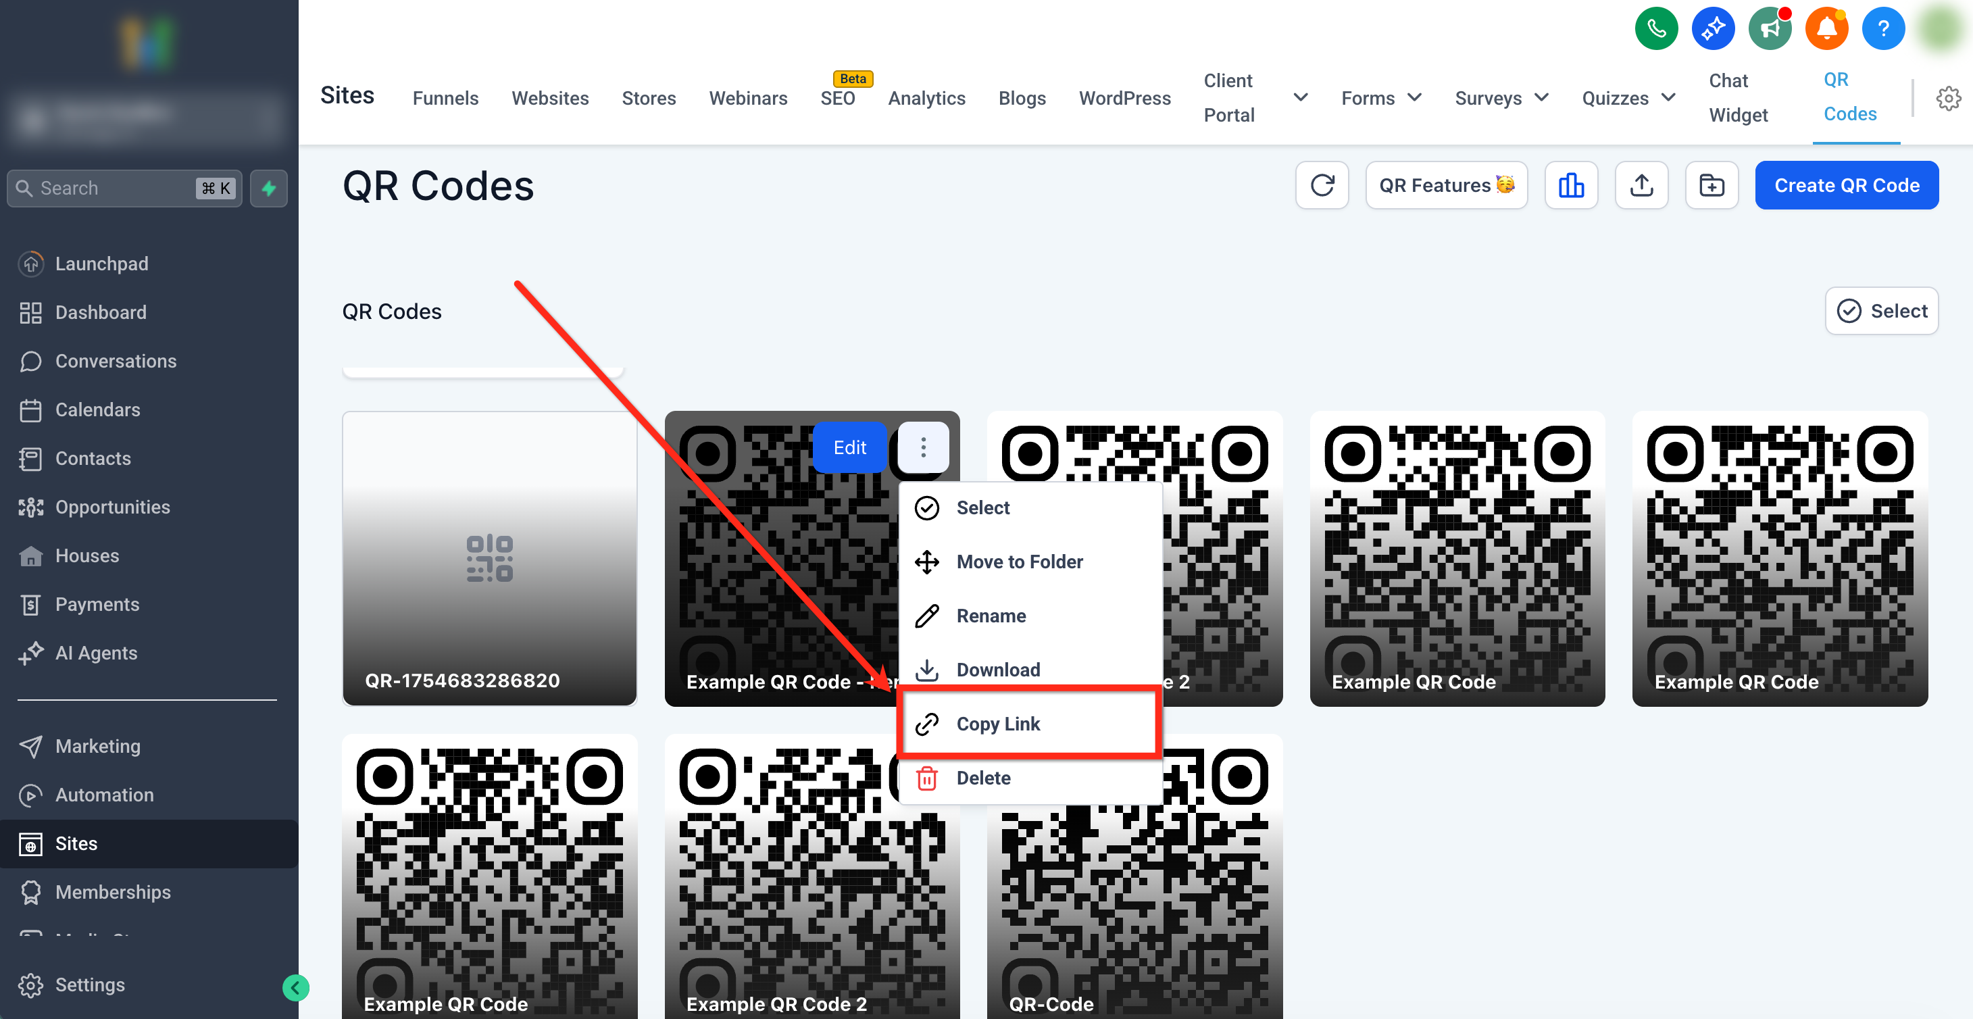Toggle Select mode at top right
This screenshot has height=1019, width=1973.
tap(1881, 311)
